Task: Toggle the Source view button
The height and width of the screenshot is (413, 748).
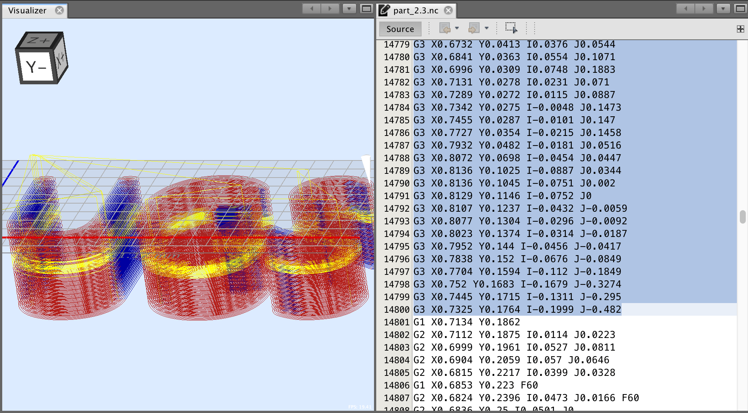Action: pyautogui.click(x=400, y=29)
